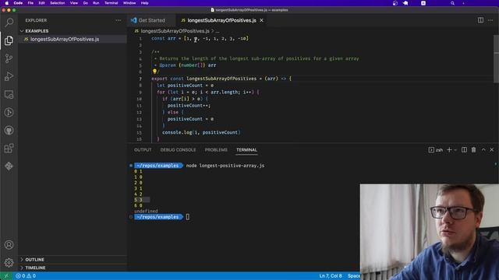
Task: Open the Code application menu
Action: coord(18,3)
